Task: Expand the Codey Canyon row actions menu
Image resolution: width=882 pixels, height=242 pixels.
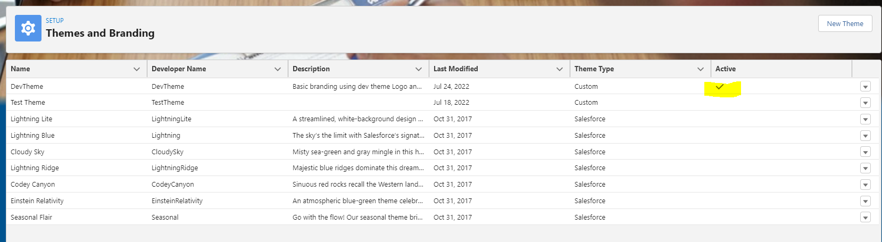Action: [865, 185]
